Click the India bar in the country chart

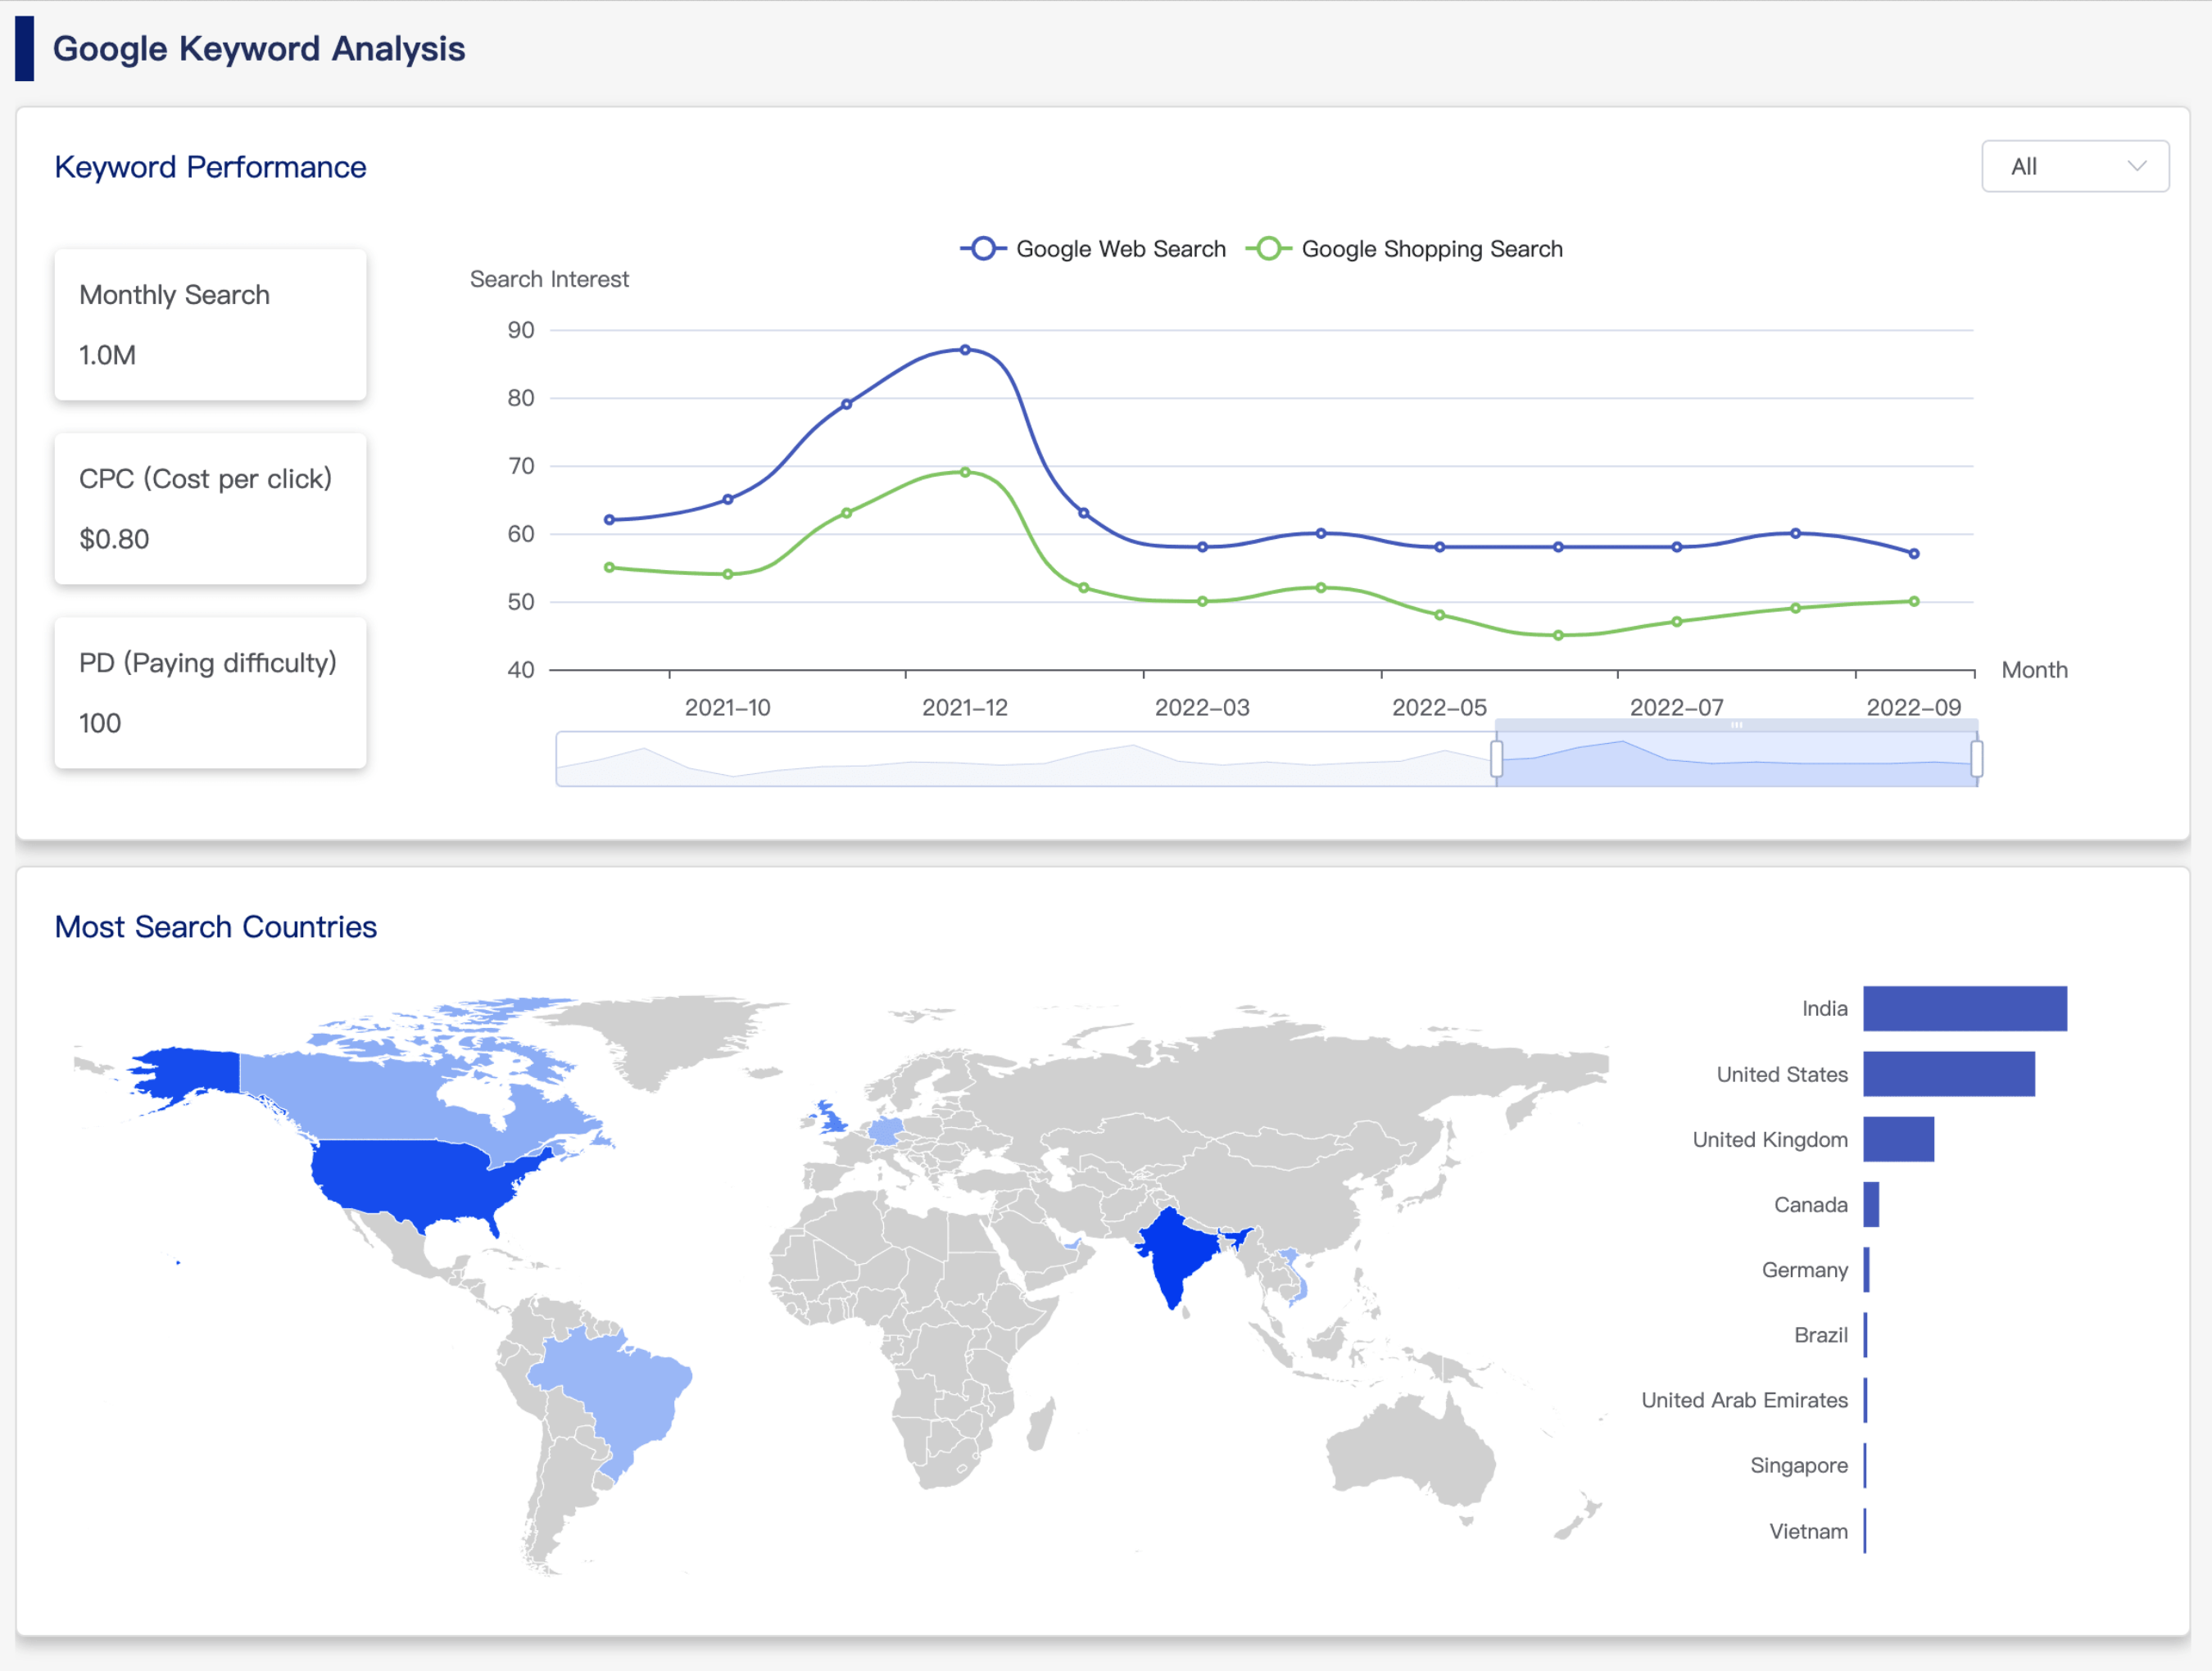(x=1965, y=1008)
